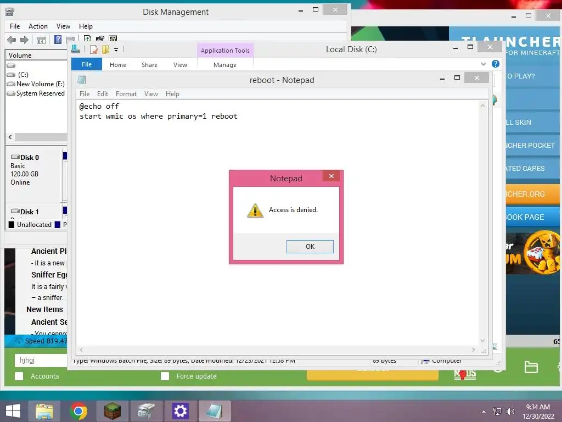The width and height of the screenshot is (562, 422).
Task: Toggle the console tree icon in Disk Management
Action: point(41,40)
